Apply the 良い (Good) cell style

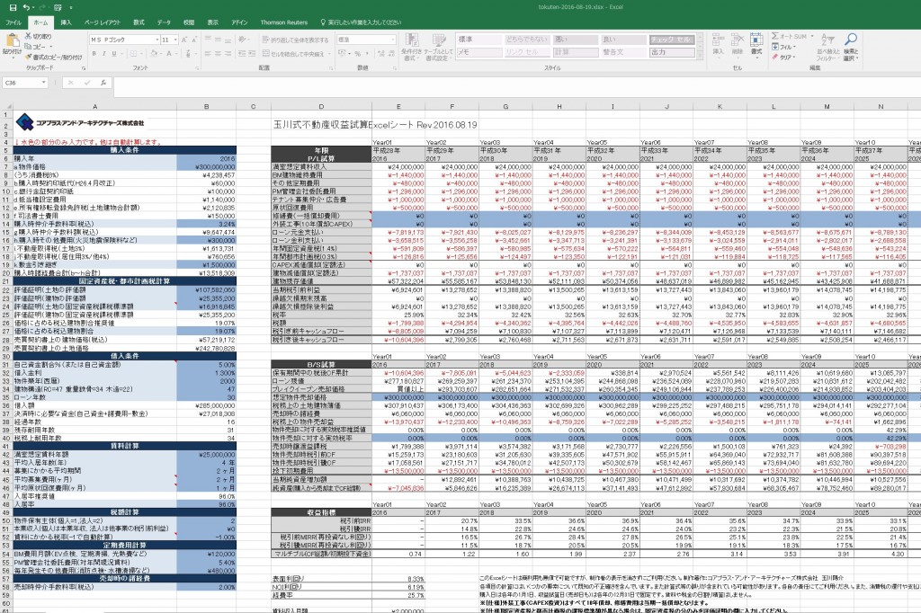pos(624,40)
